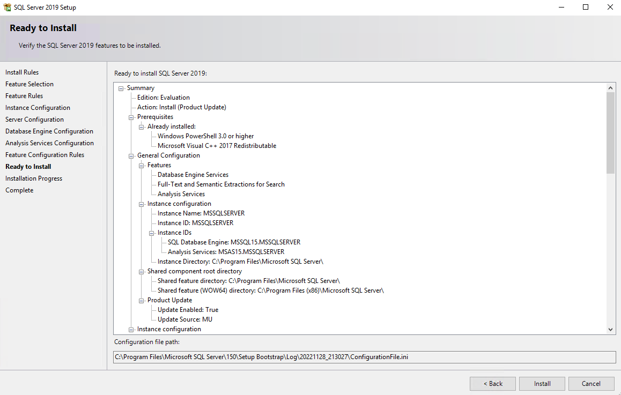Go to the Install Rules step

22,72
